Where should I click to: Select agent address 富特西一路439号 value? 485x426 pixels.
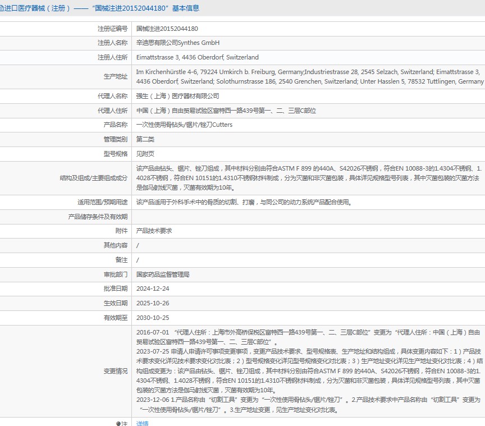tap(226, 111)
